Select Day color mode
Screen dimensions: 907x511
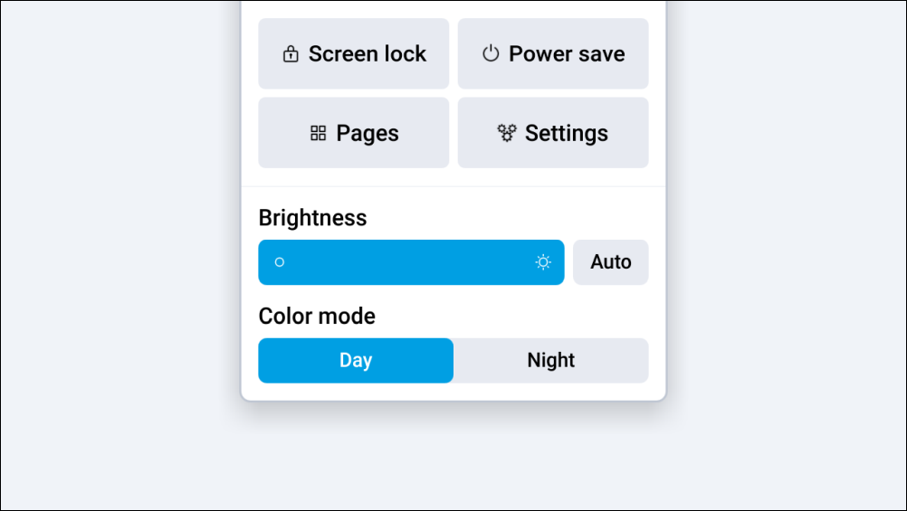click(x=356, y=360)
